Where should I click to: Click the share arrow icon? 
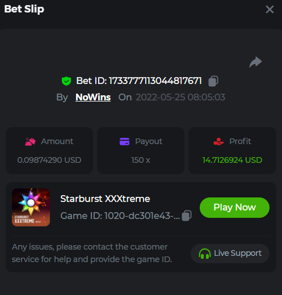coord(255,62)
